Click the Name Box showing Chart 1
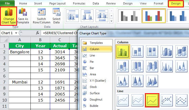The height and width of the screenshot is (110, 189). pos(7,33)
